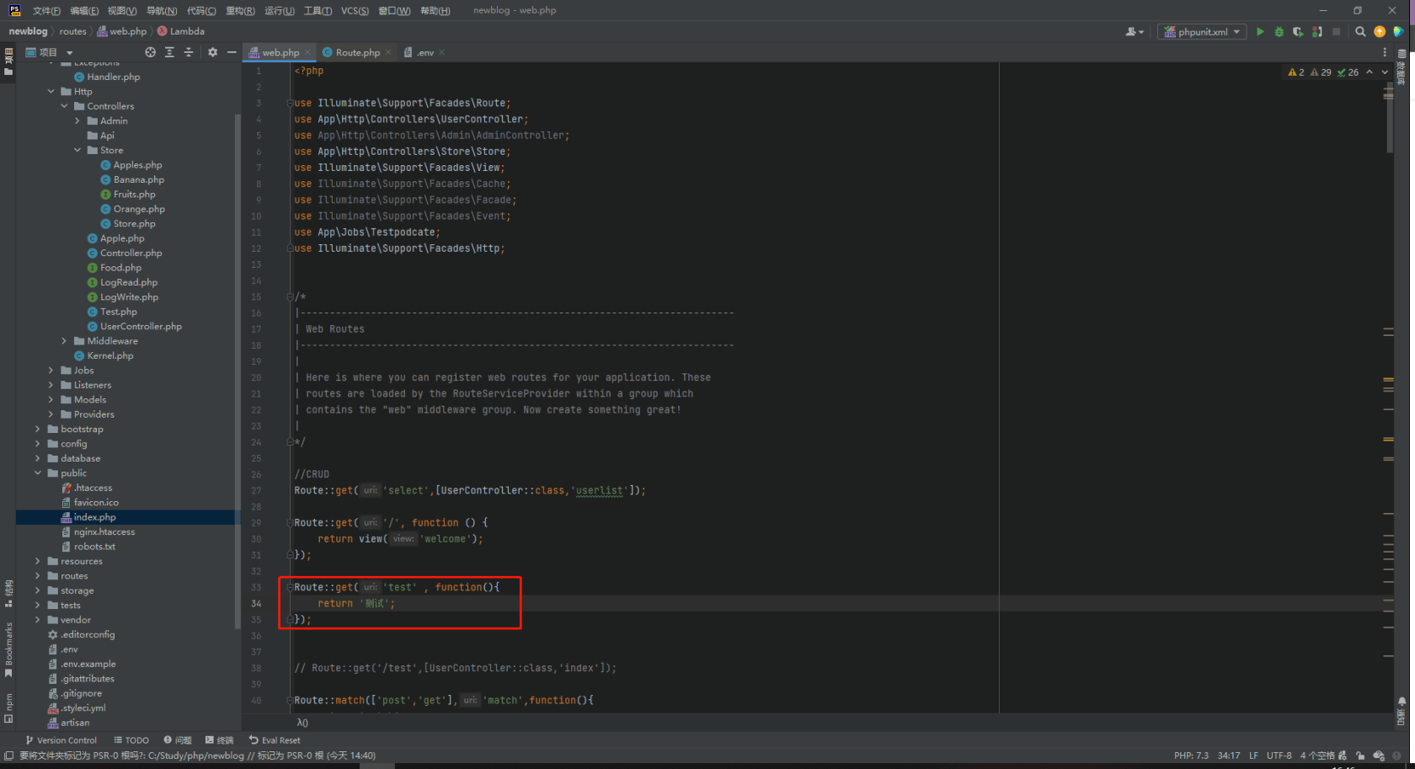This screenshot has width=1415, height=769.
Task: Start debugging with the green bug icon
Action: coord(1279,32)
